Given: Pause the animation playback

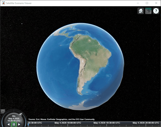Looking at the screenshot, I should (x=14, y=124).
